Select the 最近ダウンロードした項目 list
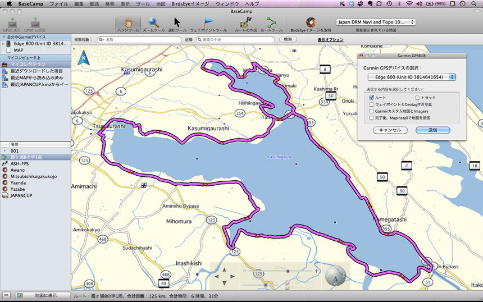The height and width of the screenshot is (302, 483). pyautogui.click(x=35, y=71)
